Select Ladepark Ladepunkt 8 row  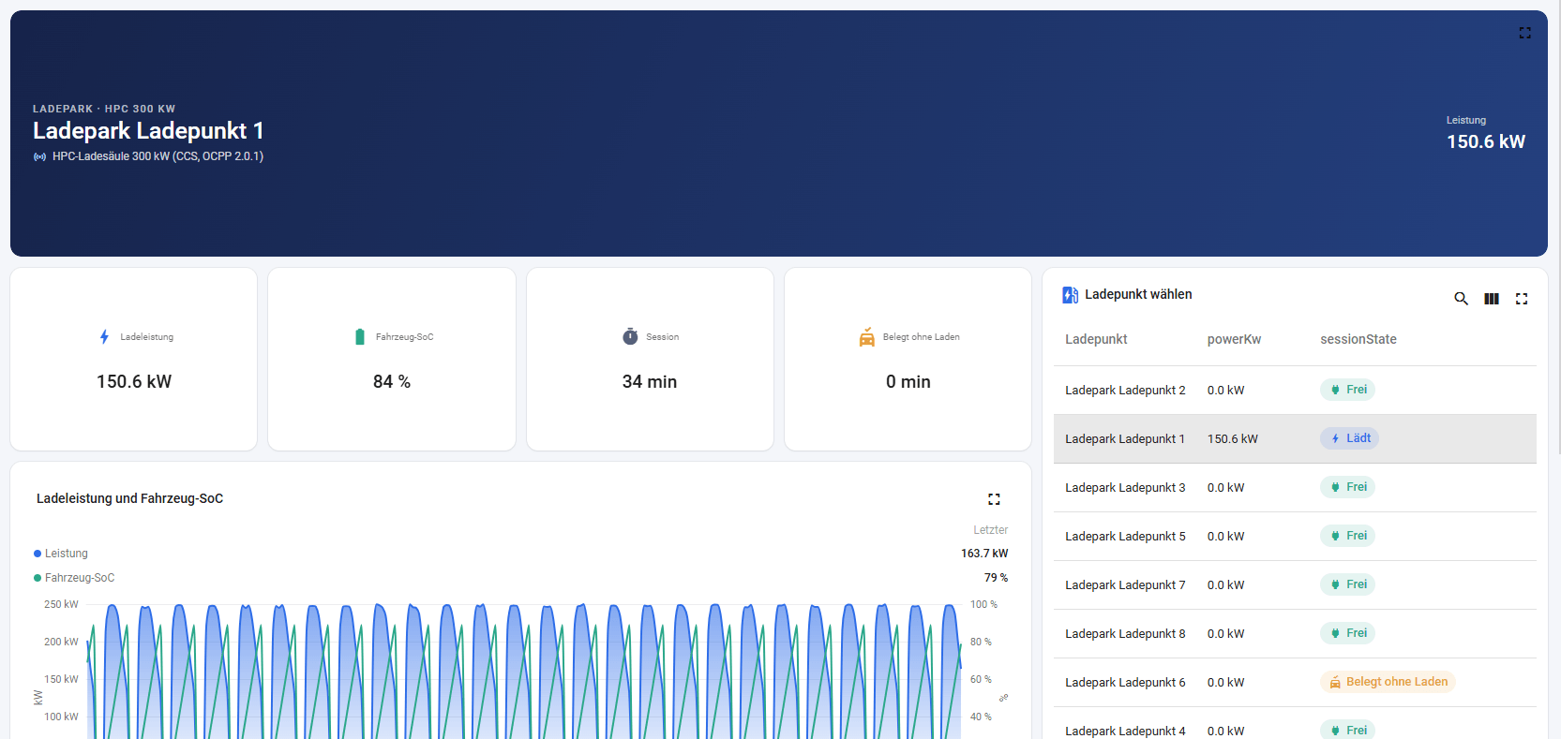1295,634
